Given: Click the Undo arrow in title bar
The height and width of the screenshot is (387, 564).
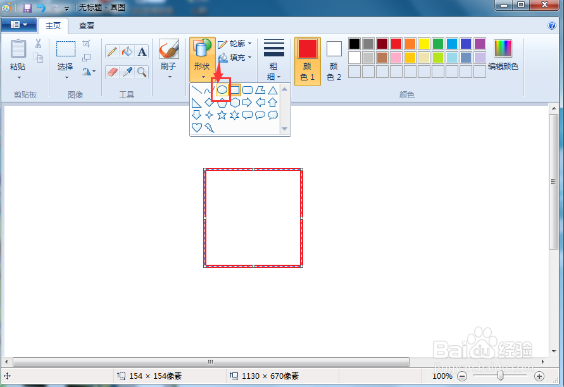Looking at the screenshot, I should (41, 8).
